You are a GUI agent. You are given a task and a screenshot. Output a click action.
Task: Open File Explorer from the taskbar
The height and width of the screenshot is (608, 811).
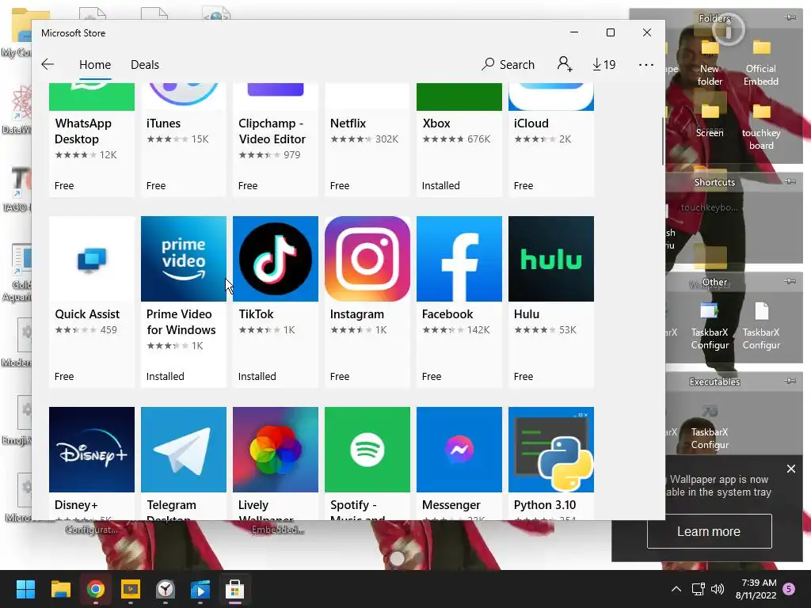[x=60, y=589]
